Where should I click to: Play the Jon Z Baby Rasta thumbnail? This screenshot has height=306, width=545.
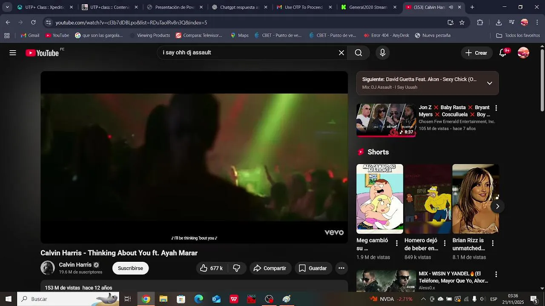click(386, 120)
